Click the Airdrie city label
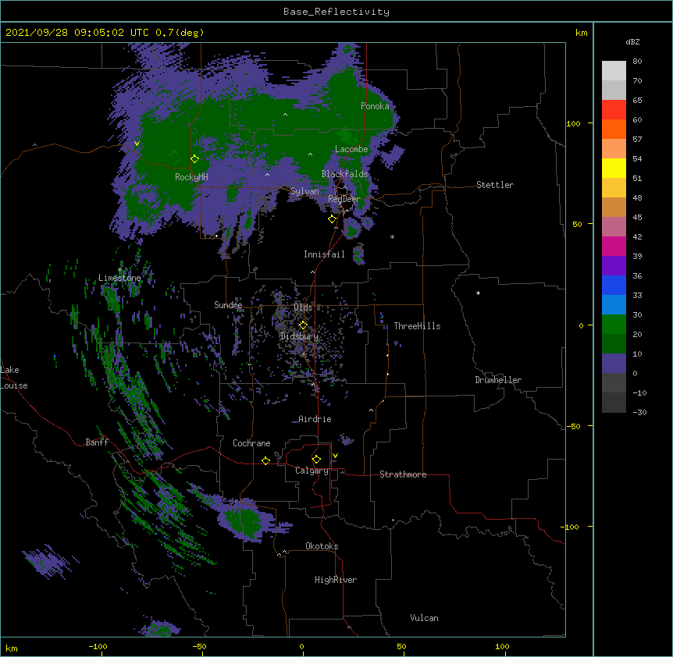 click(315, 419)
